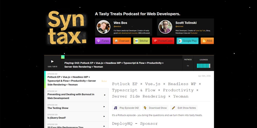
Task: Open the Overcast subscribe button
Action: pos(122,41)
